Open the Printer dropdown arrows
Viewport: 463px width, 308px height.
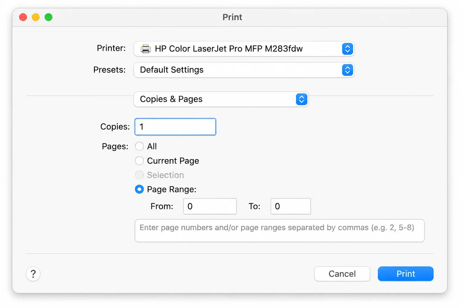[x=348, y=49]
